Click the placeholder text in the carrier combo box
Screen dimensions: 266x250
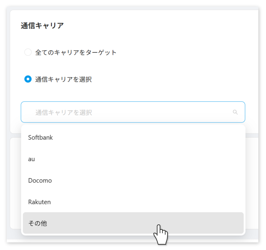point(64,112)
